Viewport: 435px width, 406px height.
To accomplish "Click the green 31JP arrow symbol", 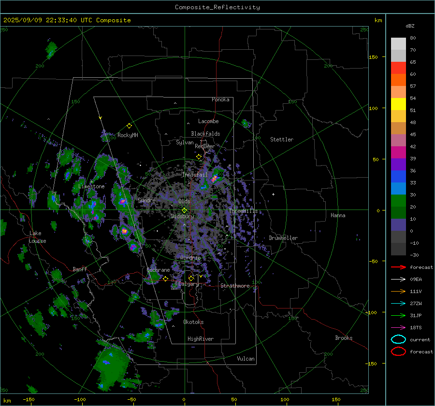I will click(x=398, y=315).
